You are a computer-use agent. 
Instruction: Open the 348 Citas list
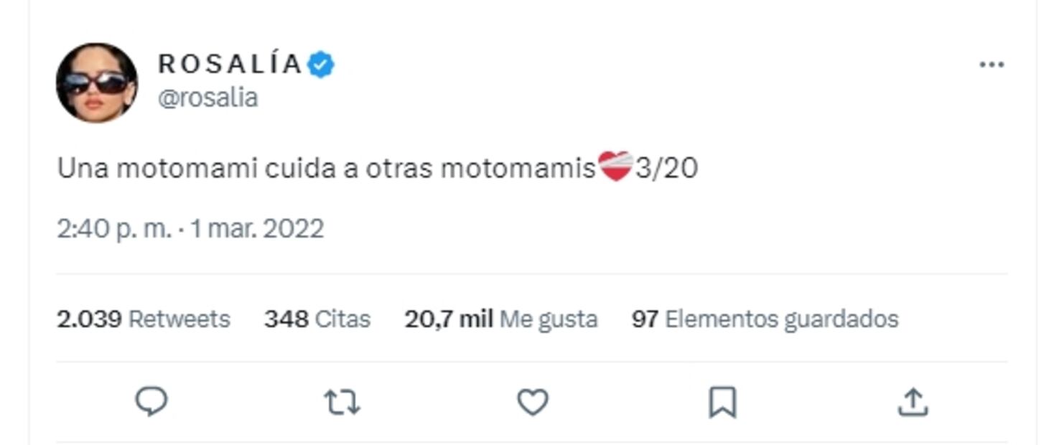[317, 318]
